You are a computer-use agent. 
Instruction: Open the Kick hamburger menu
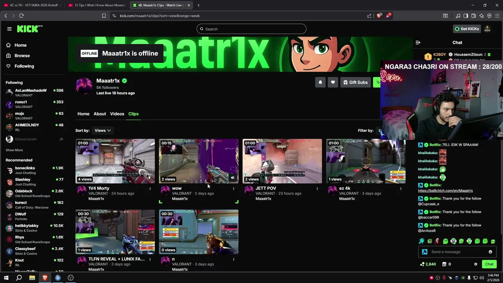click(9, 29)
